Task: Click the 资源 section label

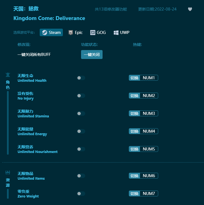Action: [8, 182]
